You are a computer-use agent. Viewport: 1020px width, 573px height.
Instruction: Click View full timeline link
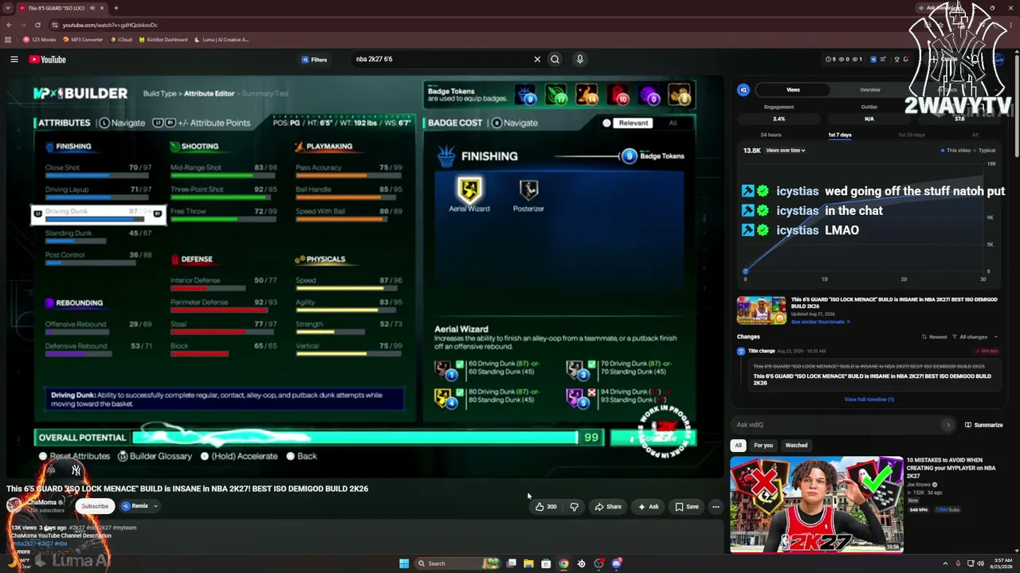coord(869,400)
